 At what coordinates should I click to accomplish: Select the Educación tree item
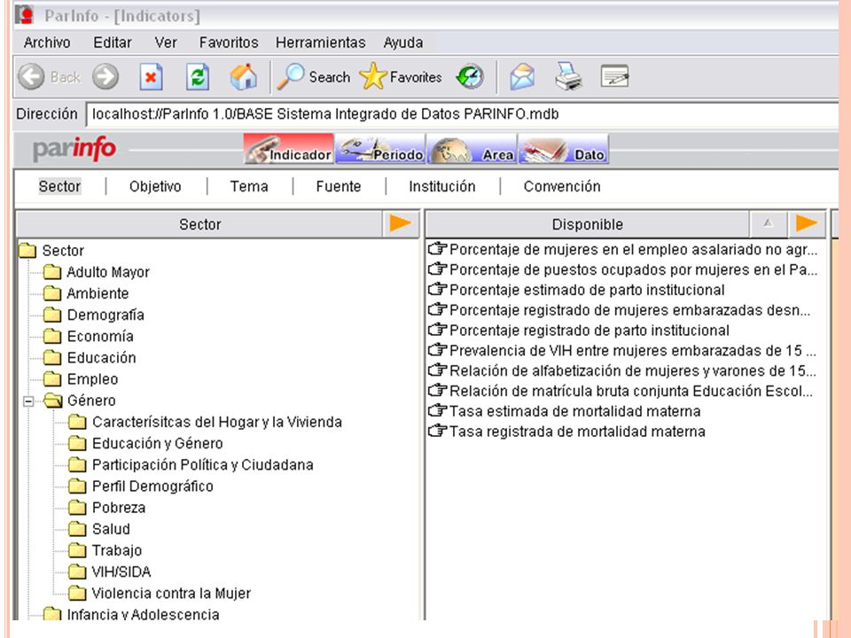(x=101, y=357)
